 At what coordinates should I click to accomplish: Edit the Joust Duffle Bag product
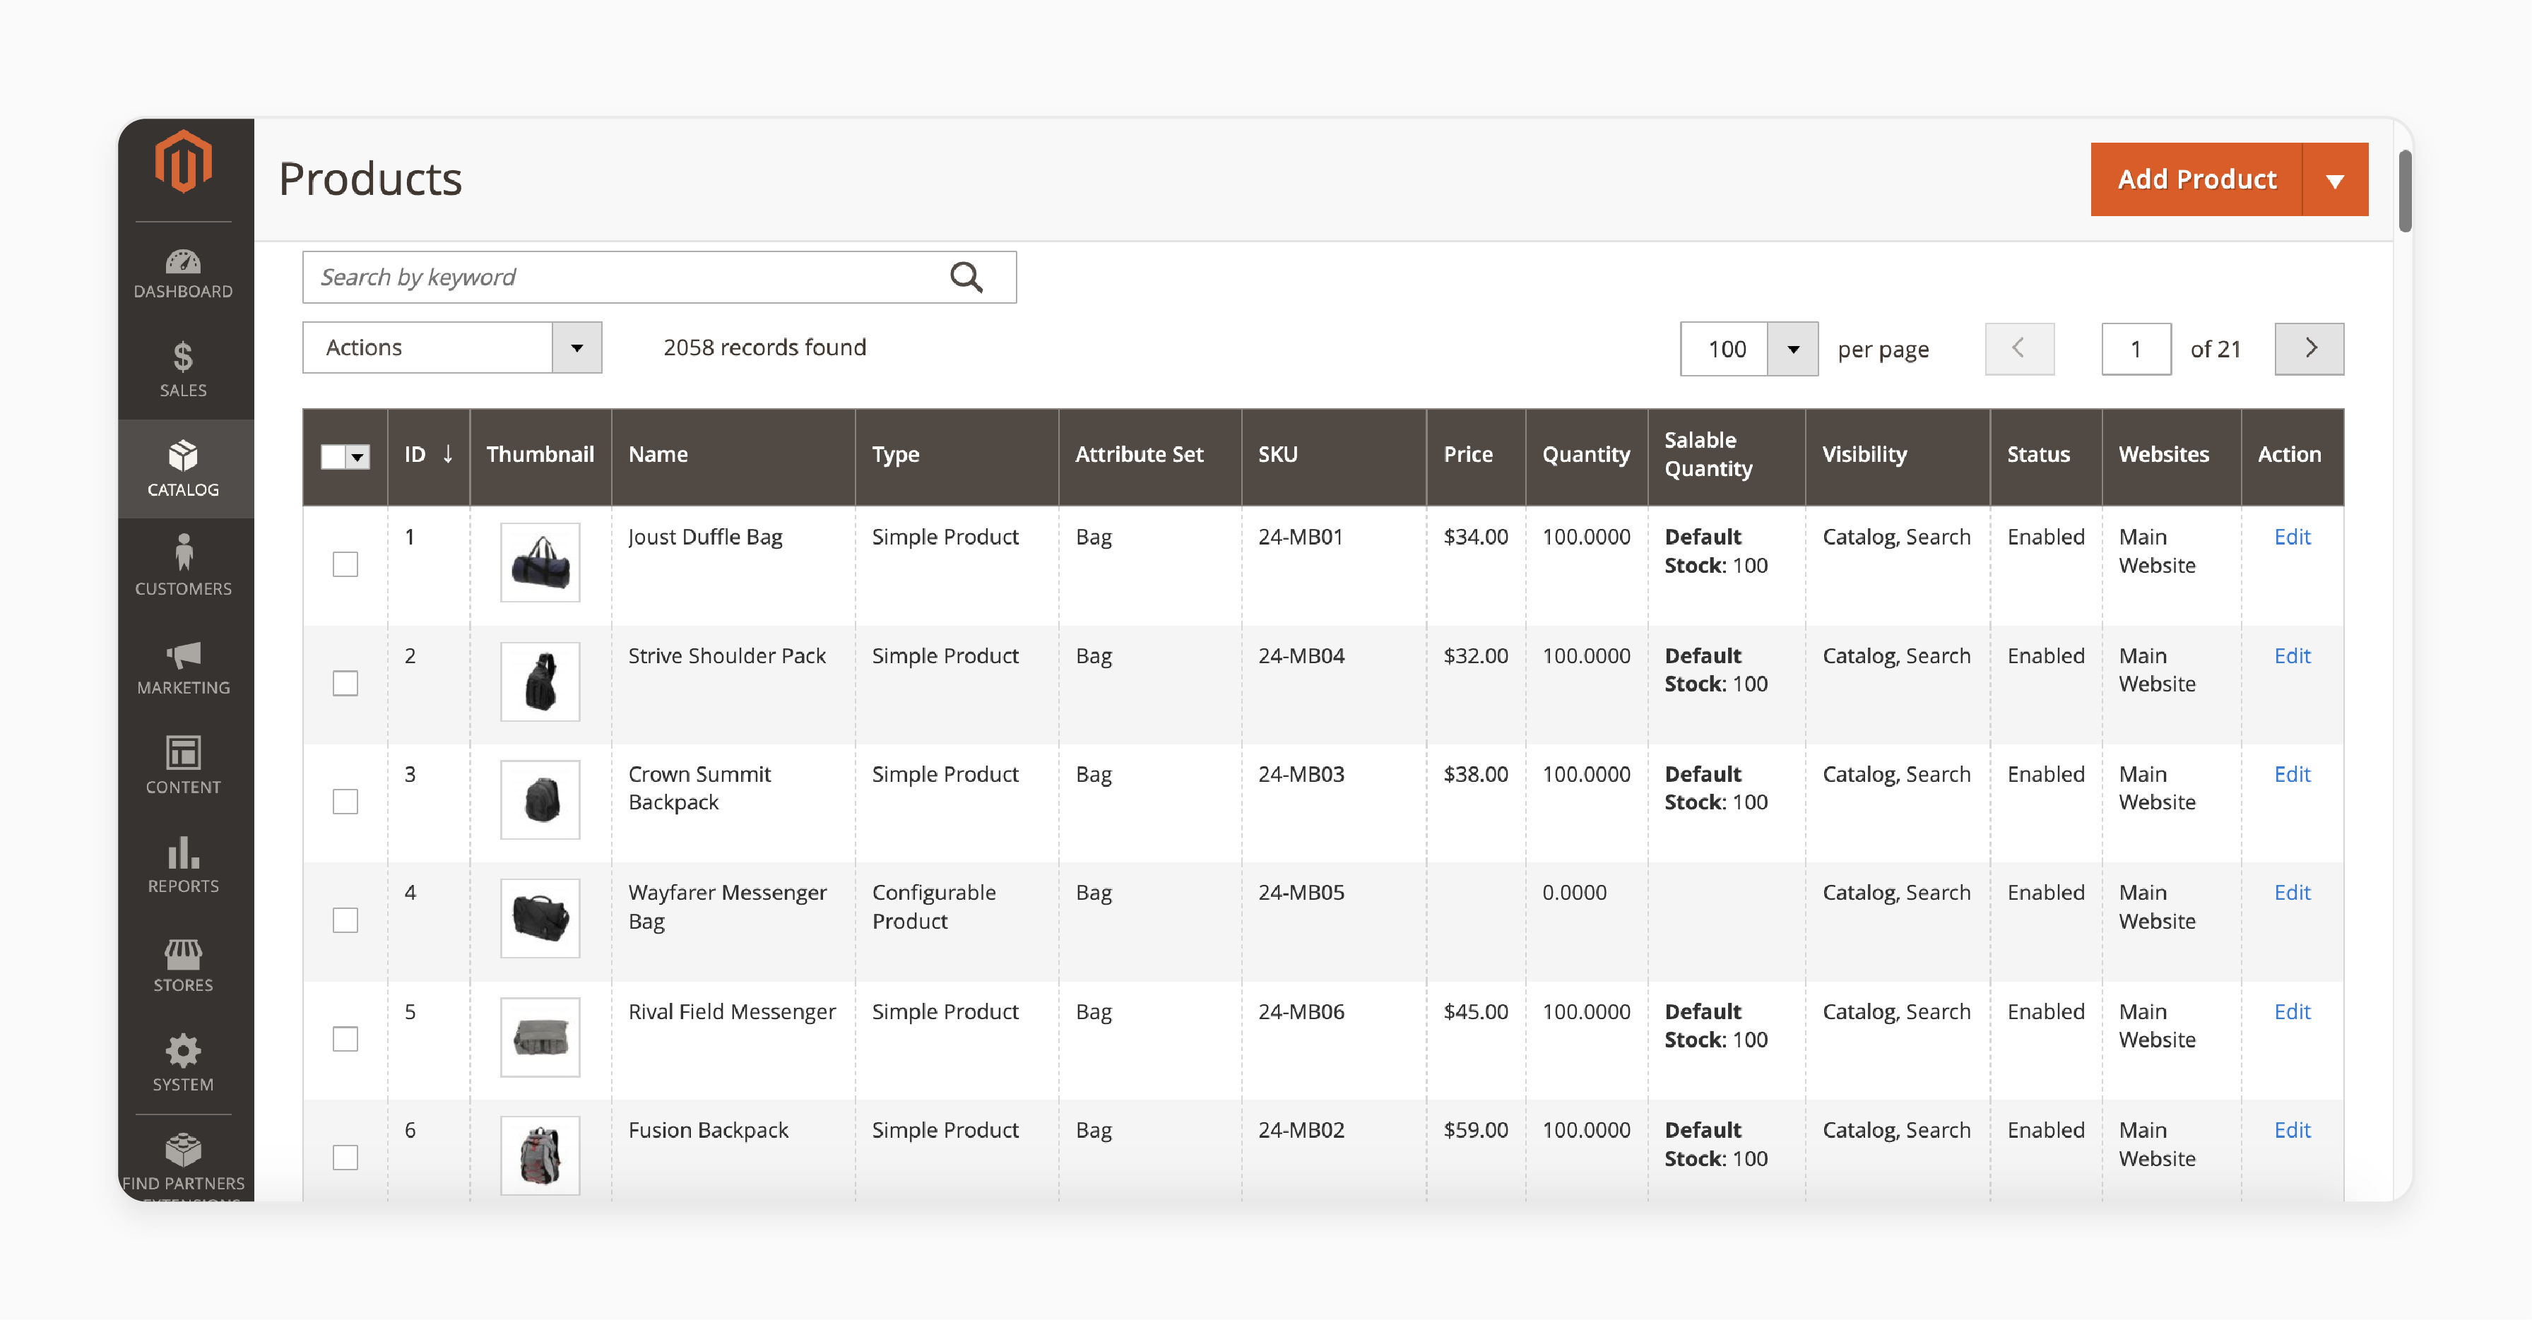click(x=2291, y=537)
